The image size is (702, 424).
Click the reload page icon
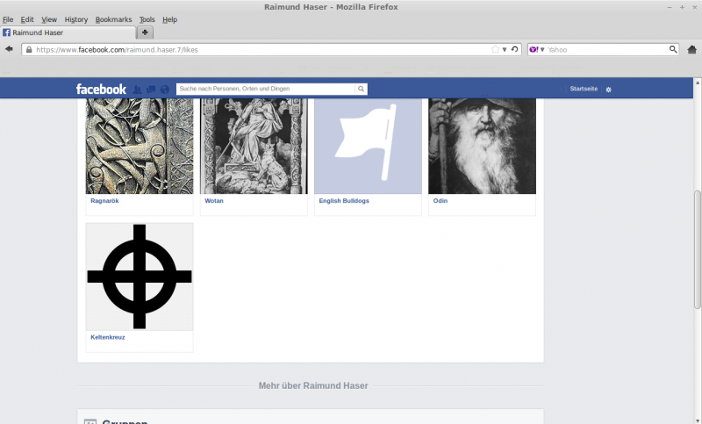coord(515,49)
